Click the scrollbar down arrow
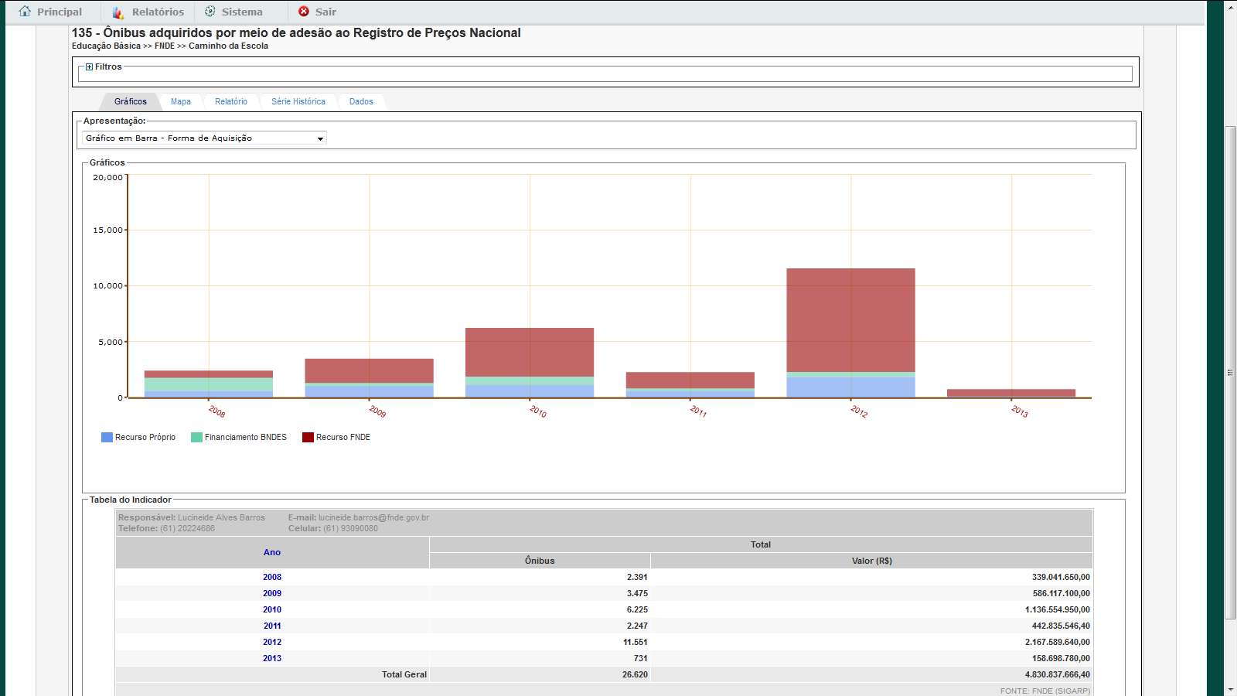 pos(1230,689)
